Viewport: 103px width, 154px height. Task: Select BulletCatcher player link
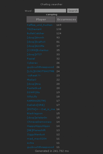click(36, 33)
